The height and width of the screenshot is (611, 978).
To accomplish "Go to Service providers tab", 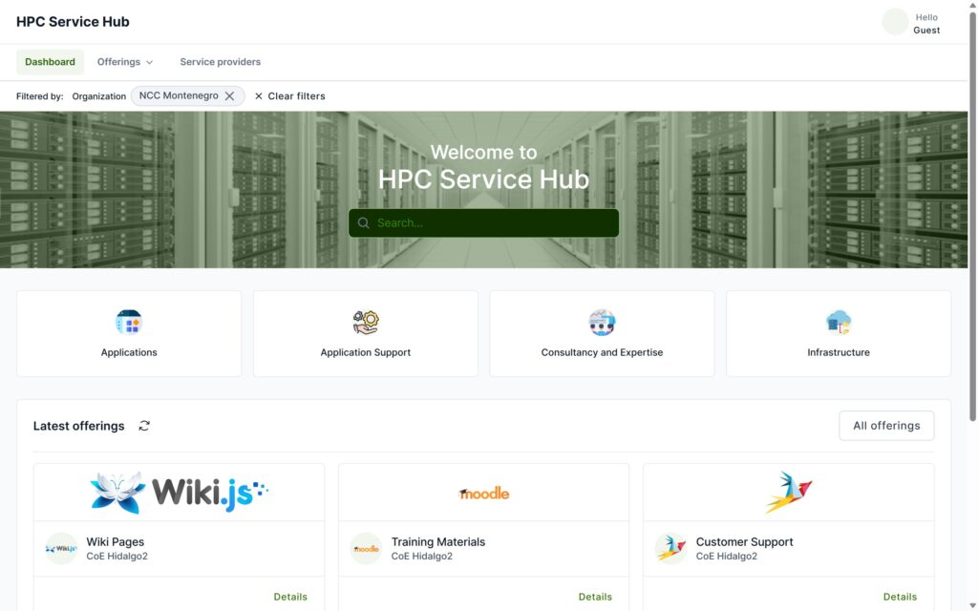I will tap(220, 62).
